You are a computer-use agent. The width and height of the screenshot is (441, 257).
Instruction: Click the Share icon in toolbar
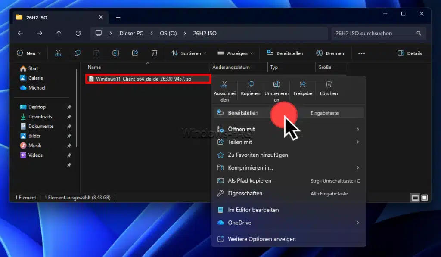[x=135, y=53]
